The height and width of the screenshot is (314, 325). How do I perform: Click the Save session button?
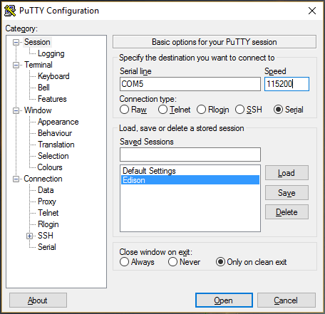tap(287, 192)
